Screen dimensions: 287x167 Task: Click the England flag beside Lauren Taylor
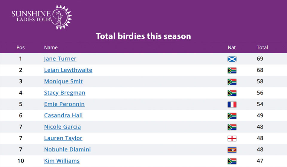(232, 139)
